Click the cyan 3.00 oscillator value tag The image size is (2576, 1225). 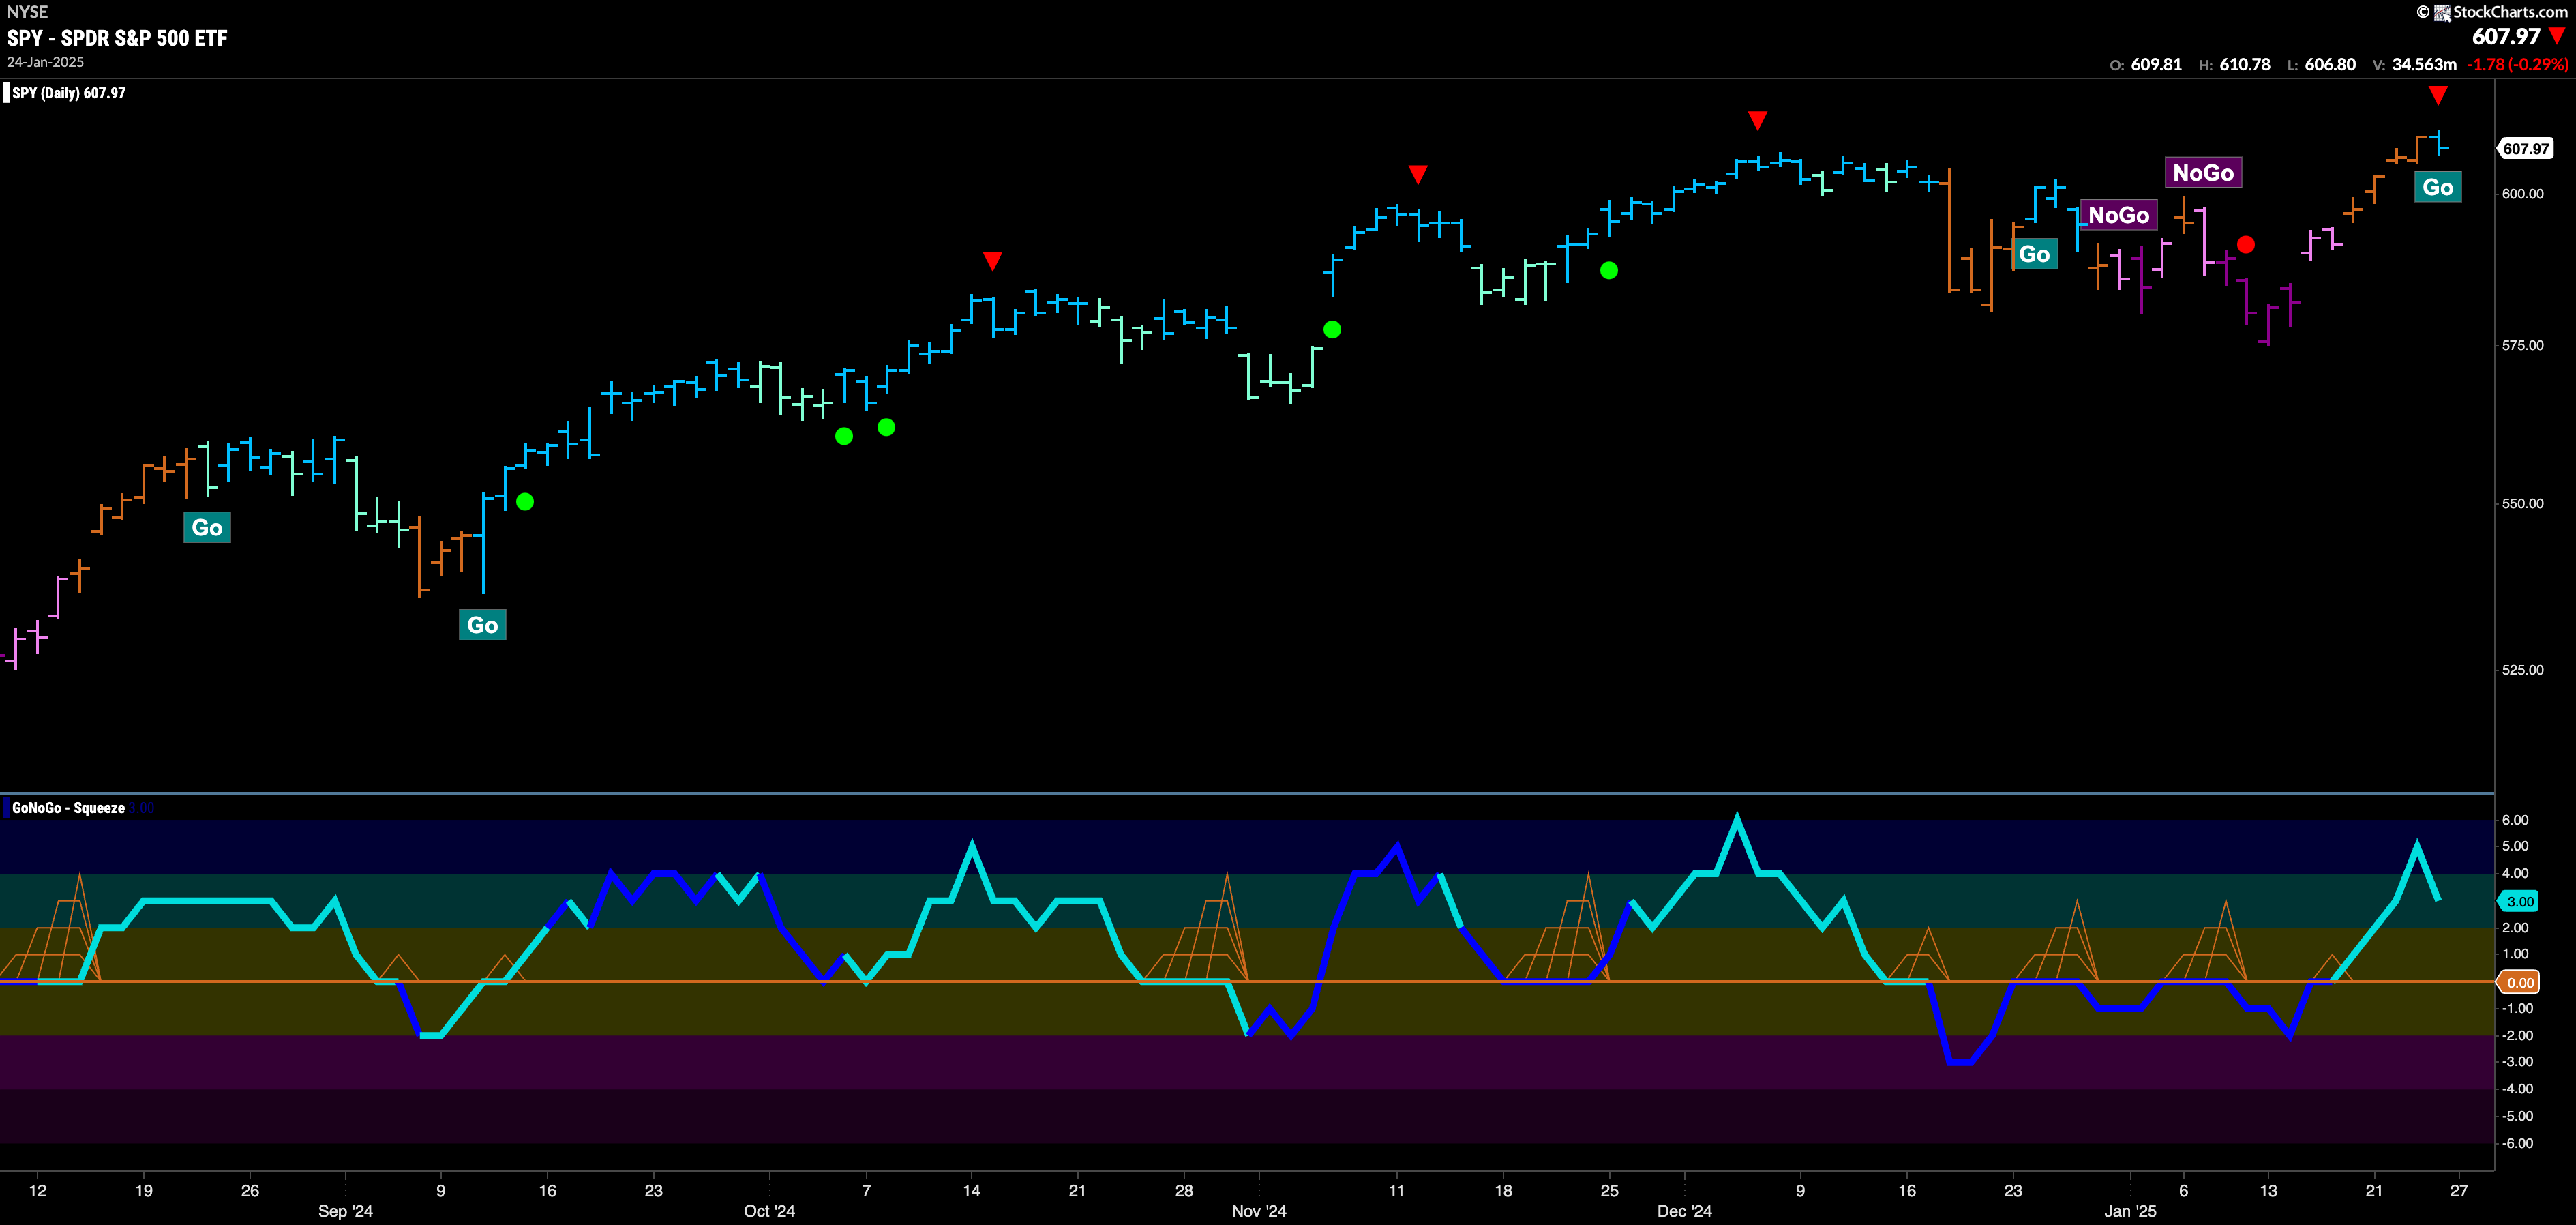tap(2519, 901)
